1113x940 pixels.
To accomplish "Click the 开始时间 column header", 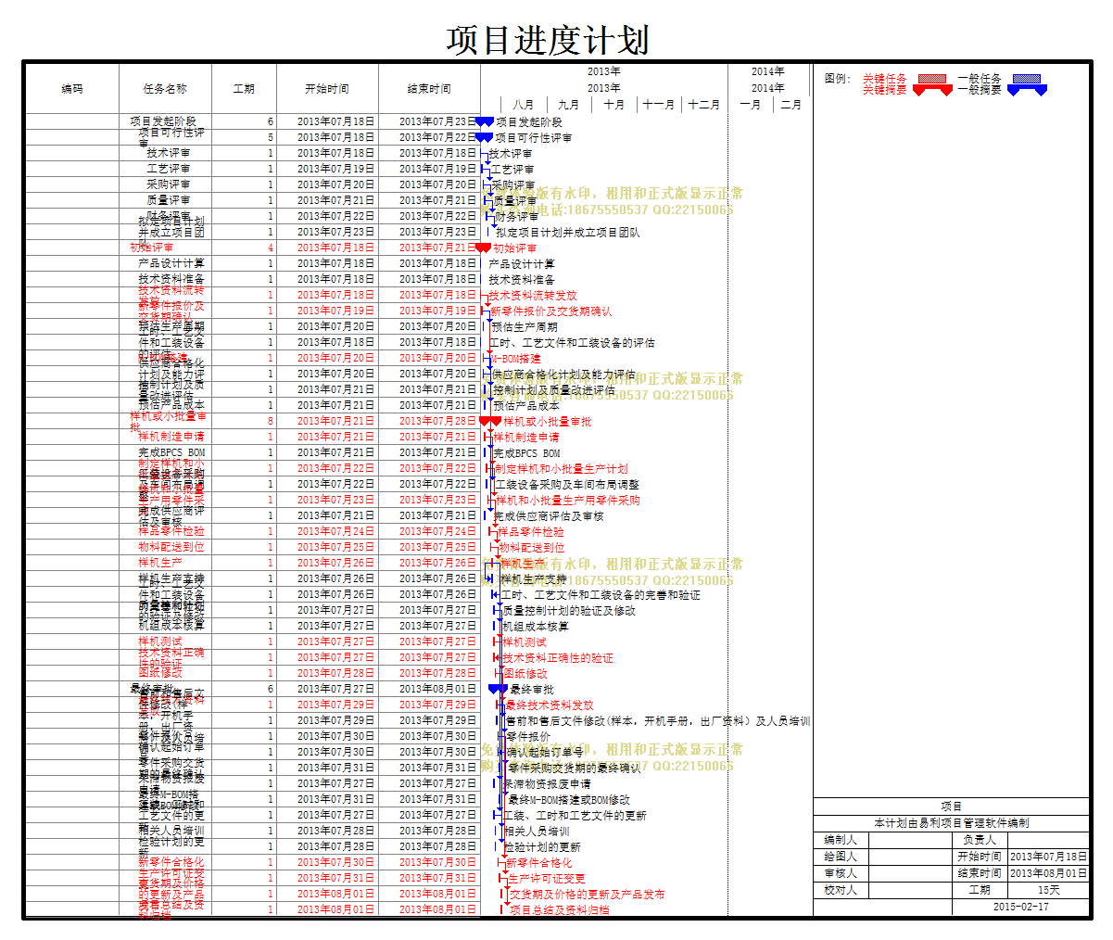I will tap(327, 89).
